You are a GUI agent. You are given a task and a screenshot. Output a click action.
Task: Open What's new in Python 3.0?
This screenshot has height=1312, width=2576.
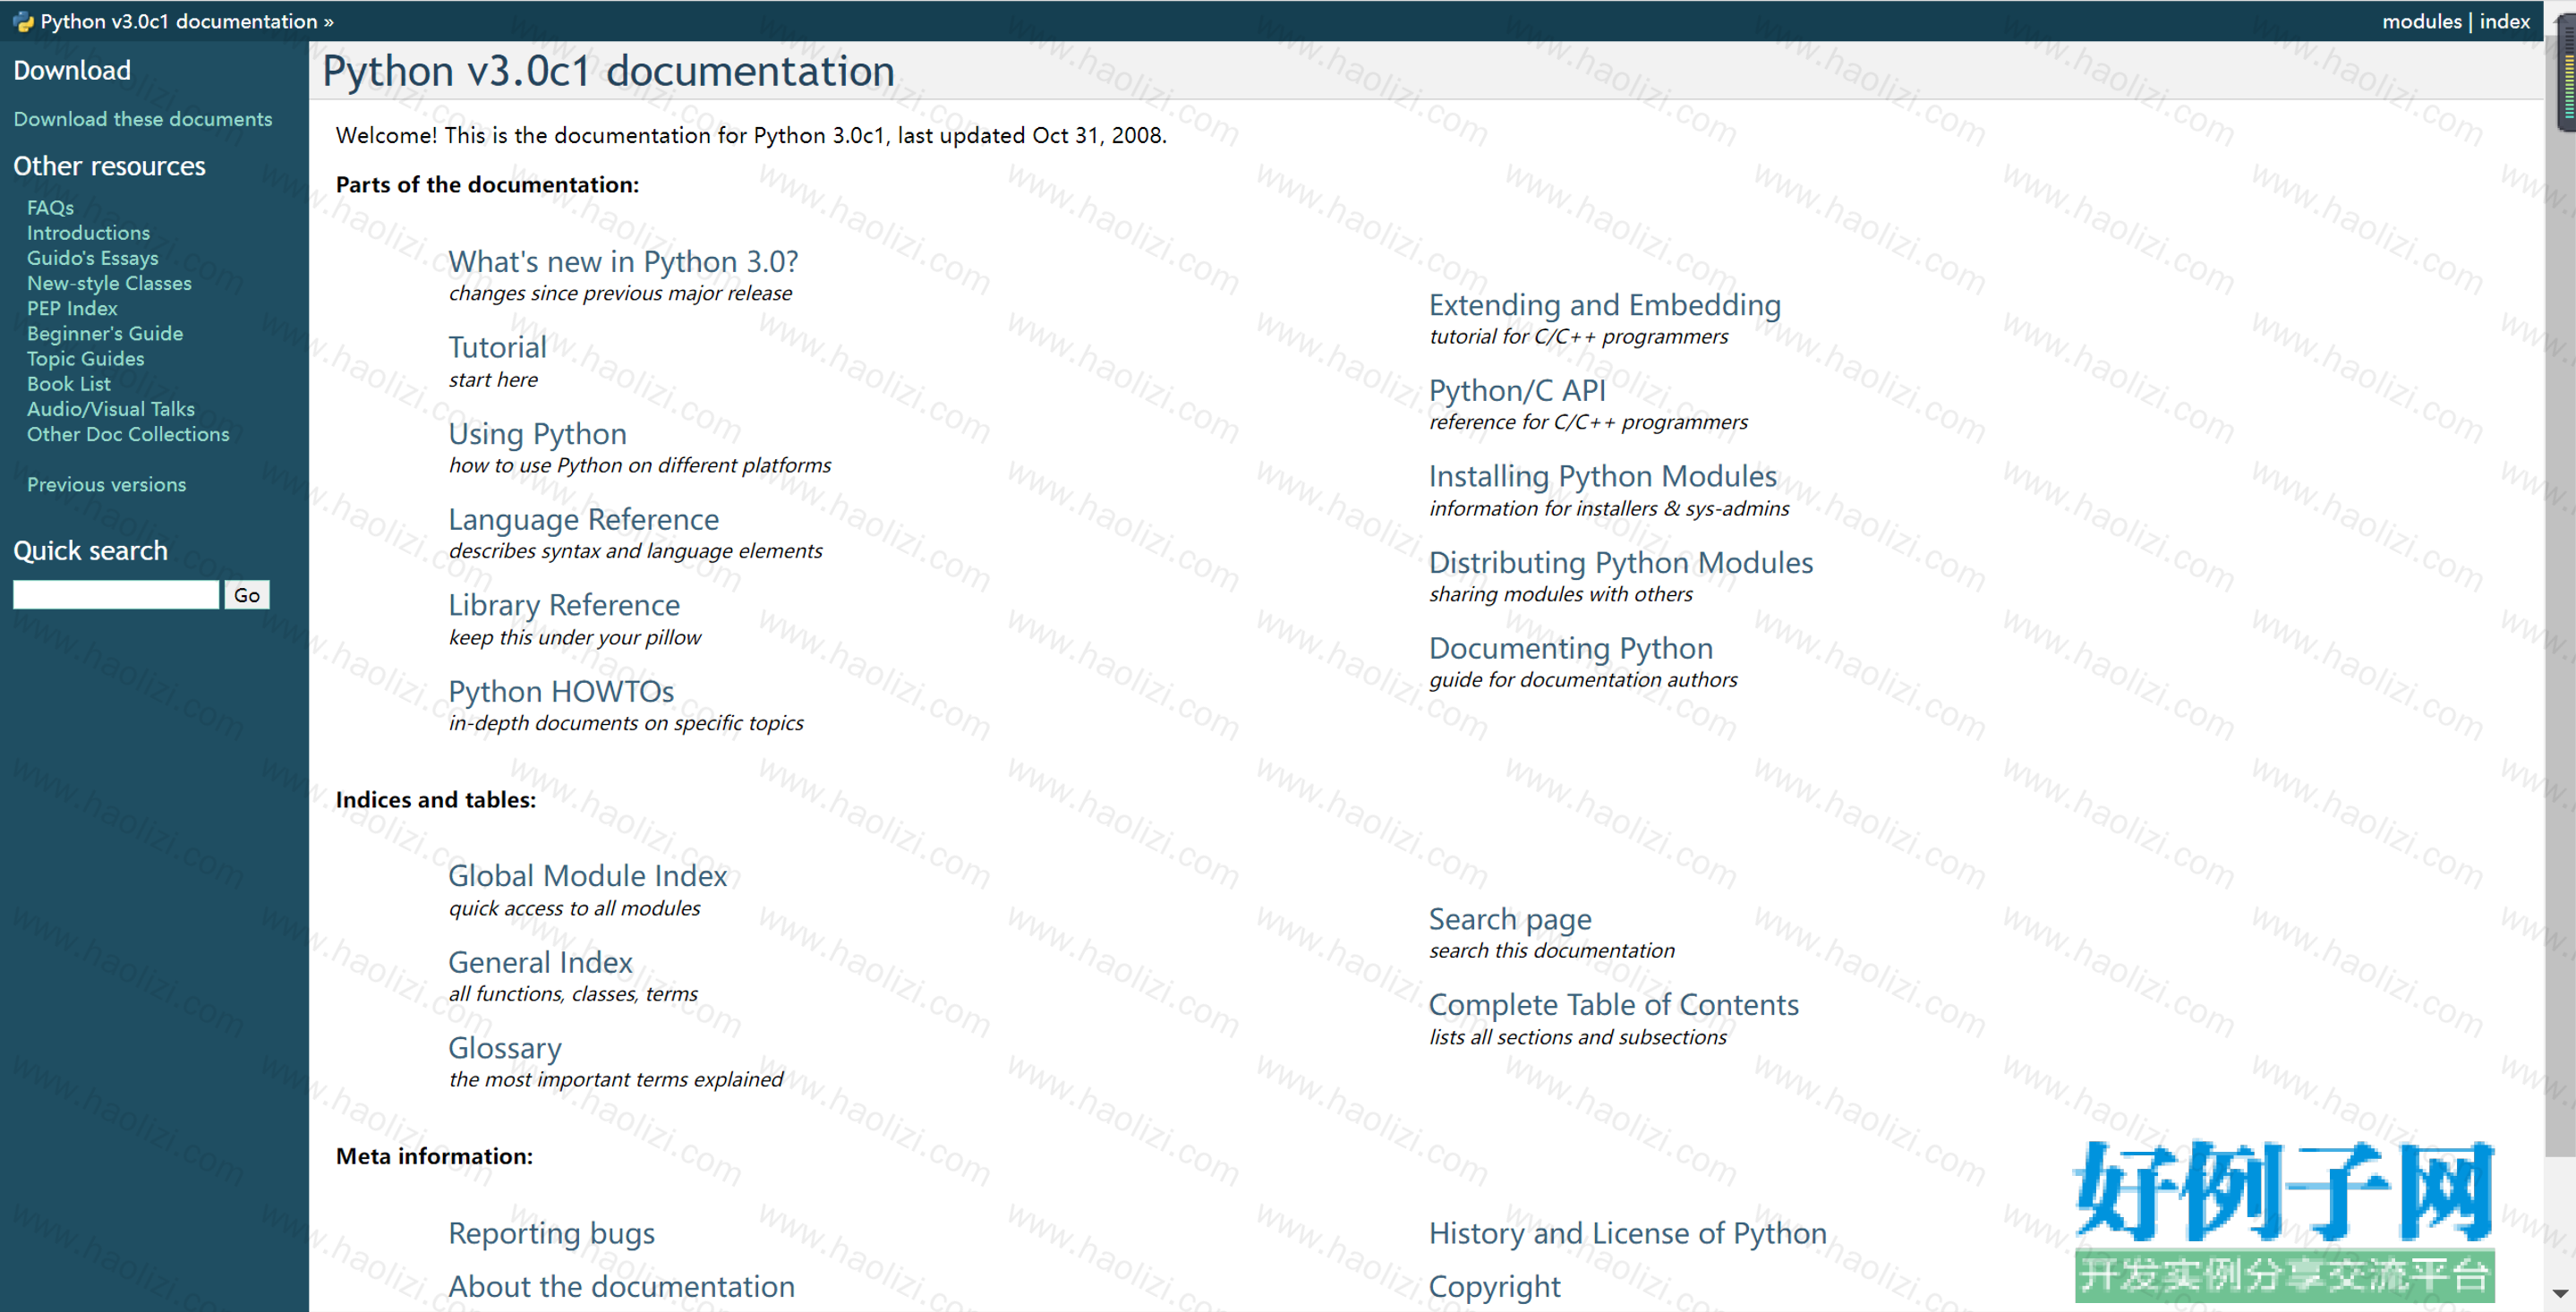point(623,261)
